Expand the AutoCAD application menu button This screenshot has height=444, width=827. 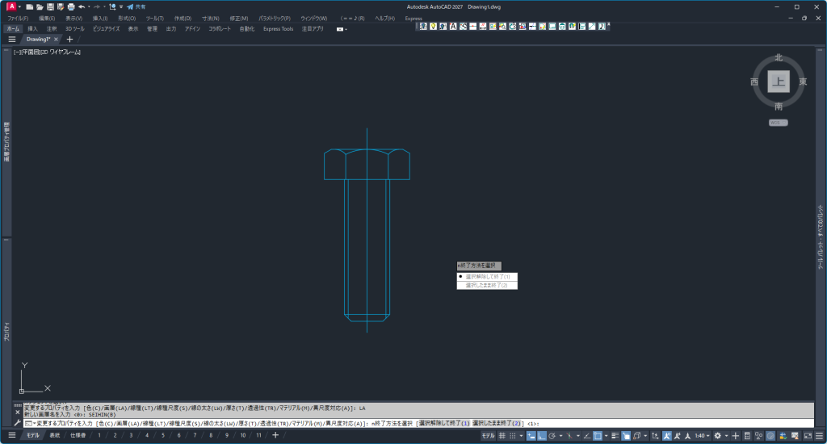pos(11,6)
